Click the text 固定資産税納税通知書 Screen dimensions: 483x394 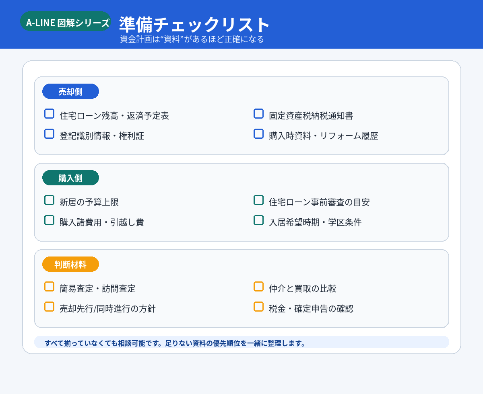tap(311, 116)
